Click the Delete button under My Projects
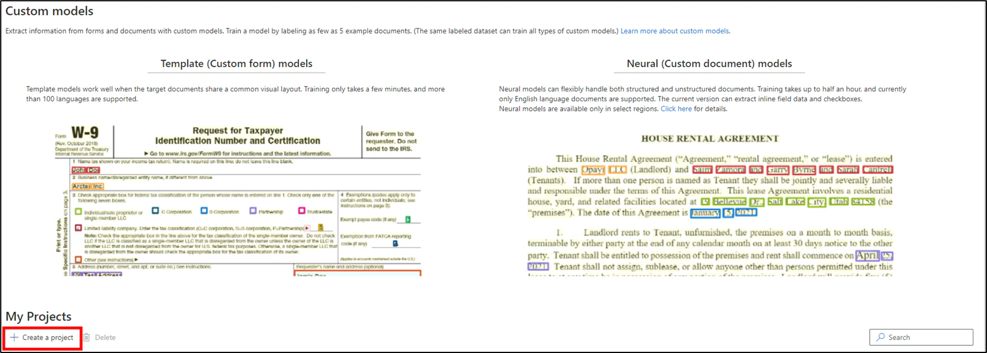Viewport: 987px width, 353px height. tap(99, 338)
